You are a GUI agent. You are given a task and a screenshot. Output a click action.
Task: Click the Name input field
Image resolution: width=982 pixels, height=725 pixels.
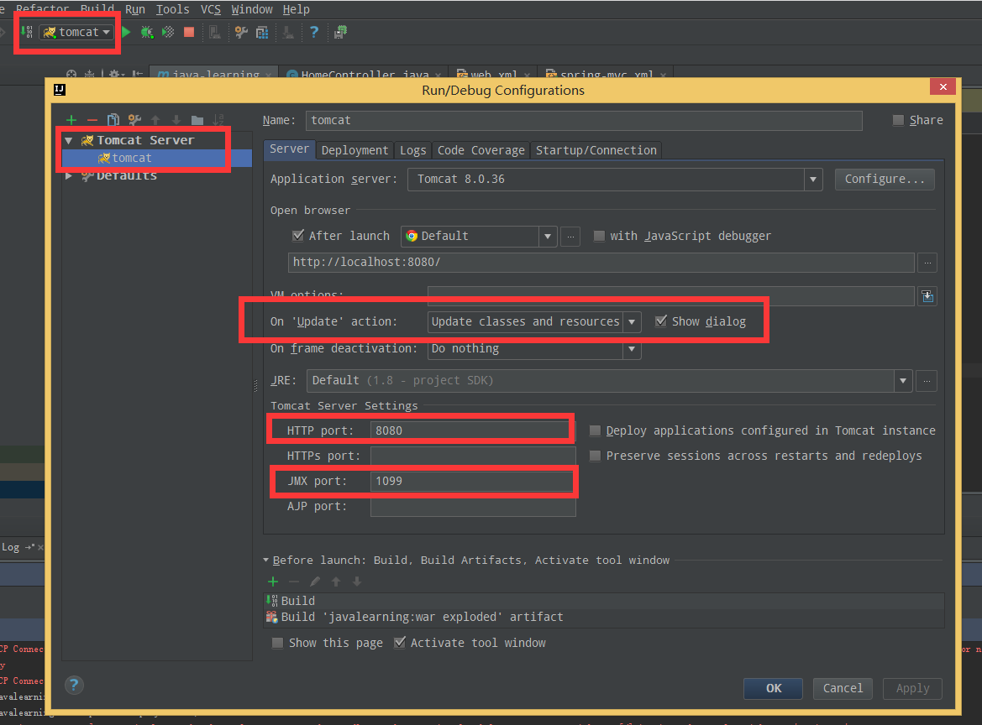point(584,120)
